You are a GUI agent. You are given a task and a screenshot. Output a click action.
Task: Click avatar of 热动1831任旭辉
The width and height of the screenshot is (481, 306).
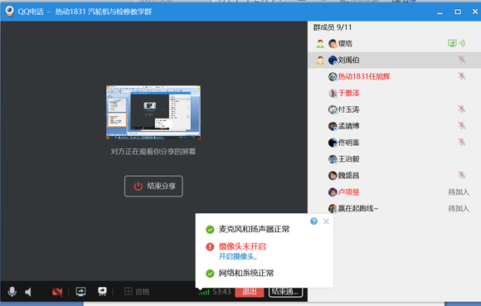point(333,76)
